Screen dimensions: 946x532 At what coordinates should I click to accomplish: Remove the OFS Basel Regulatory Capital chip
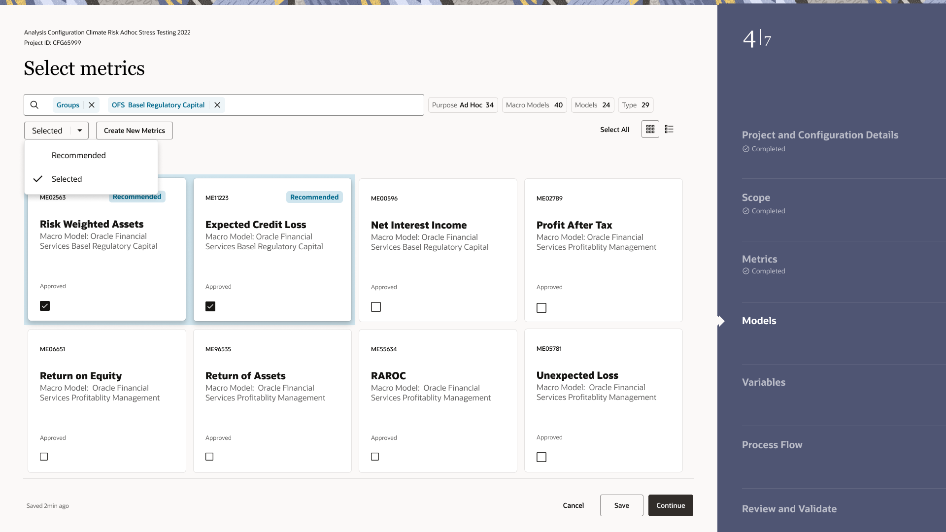click(217, 105)
